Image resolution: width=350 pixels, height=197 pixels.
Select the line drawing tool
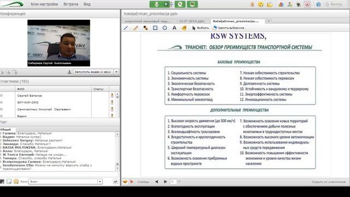point(126,28)
